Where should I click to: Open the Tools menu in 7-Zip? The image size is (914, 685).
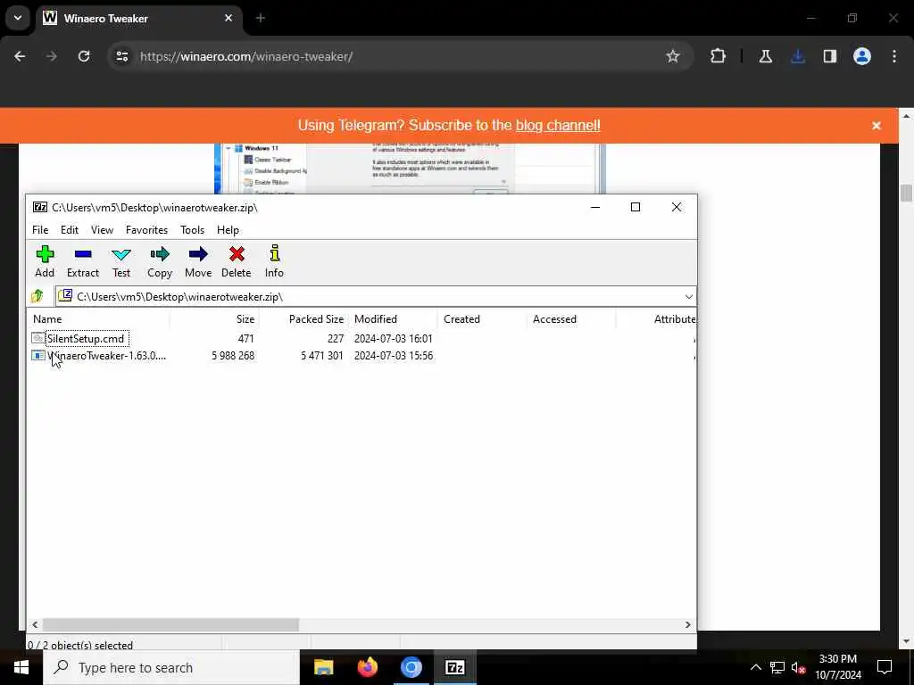tap(193, 230)
